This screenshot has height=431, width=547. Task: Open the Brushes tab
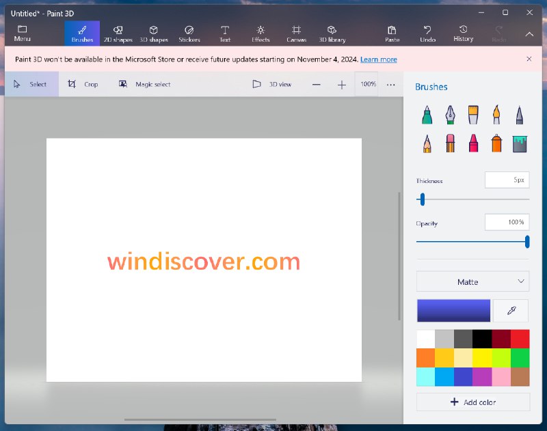tap(82, 33)
